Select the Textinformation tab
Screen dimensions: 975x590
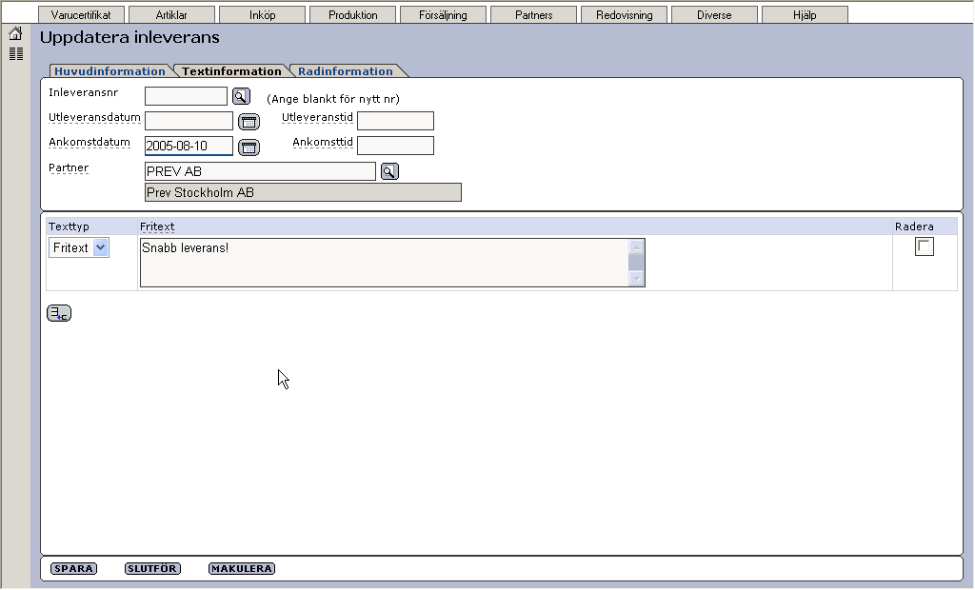[x=231, y=70]
